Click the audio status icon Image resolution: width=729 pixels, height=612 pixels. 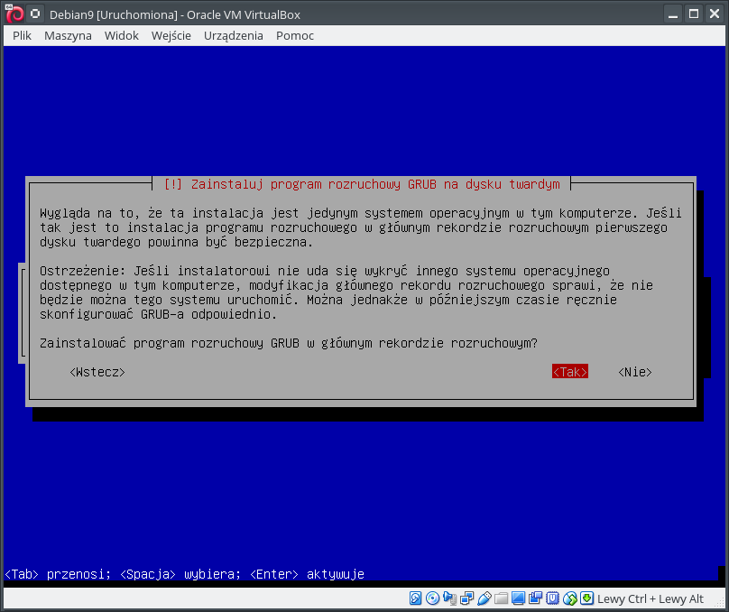(x=450, y=598)
